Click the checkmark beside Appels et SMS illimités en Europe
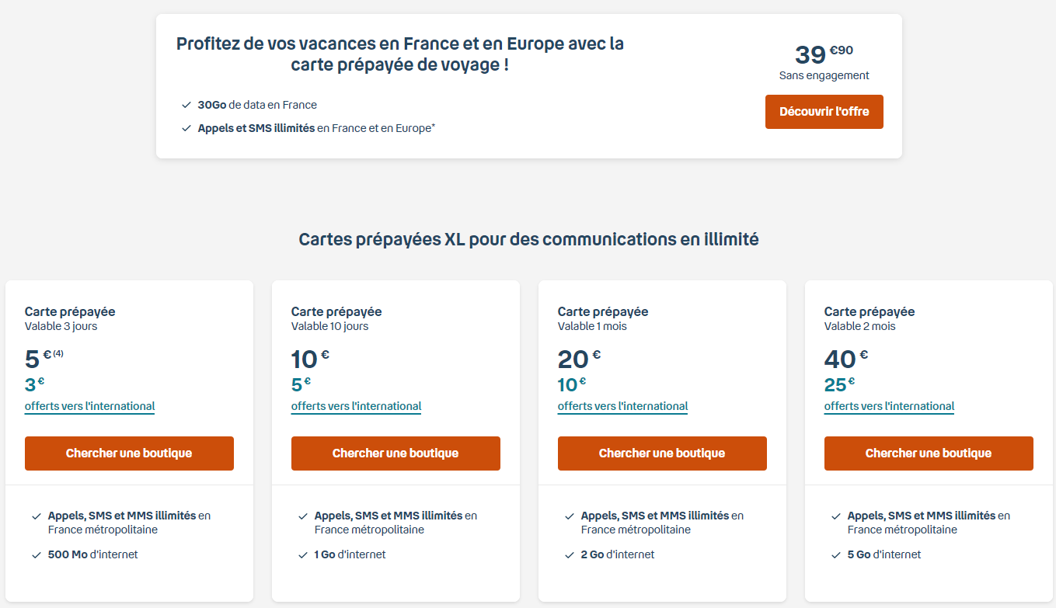This screenshot has width=1056, height=608. point(186,128)
